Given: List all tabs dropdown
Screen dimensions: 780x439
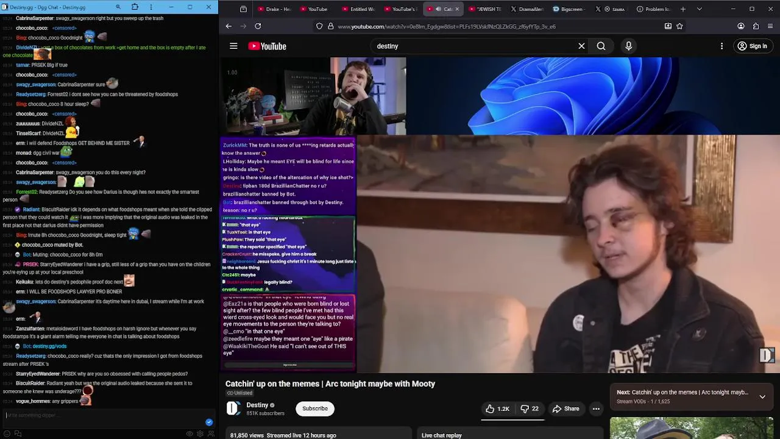Looking at the screenshot, I should (699, 9).
